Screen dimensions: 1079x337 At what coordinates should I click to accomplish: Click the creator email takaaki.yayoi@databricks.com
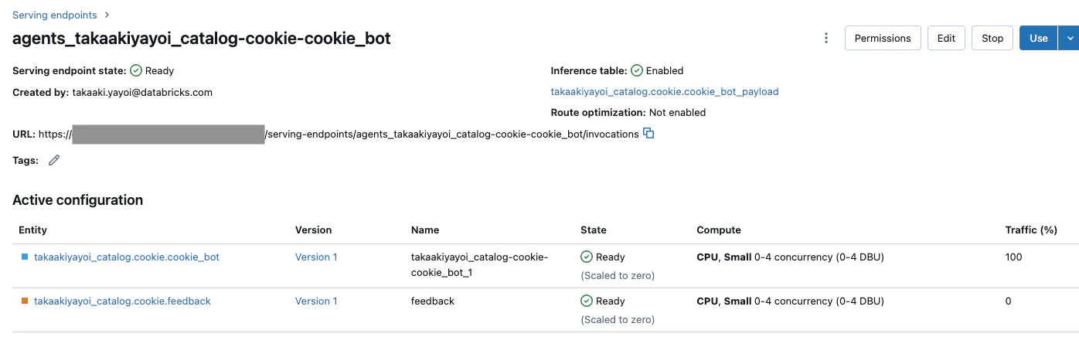(x=142, y=92)
